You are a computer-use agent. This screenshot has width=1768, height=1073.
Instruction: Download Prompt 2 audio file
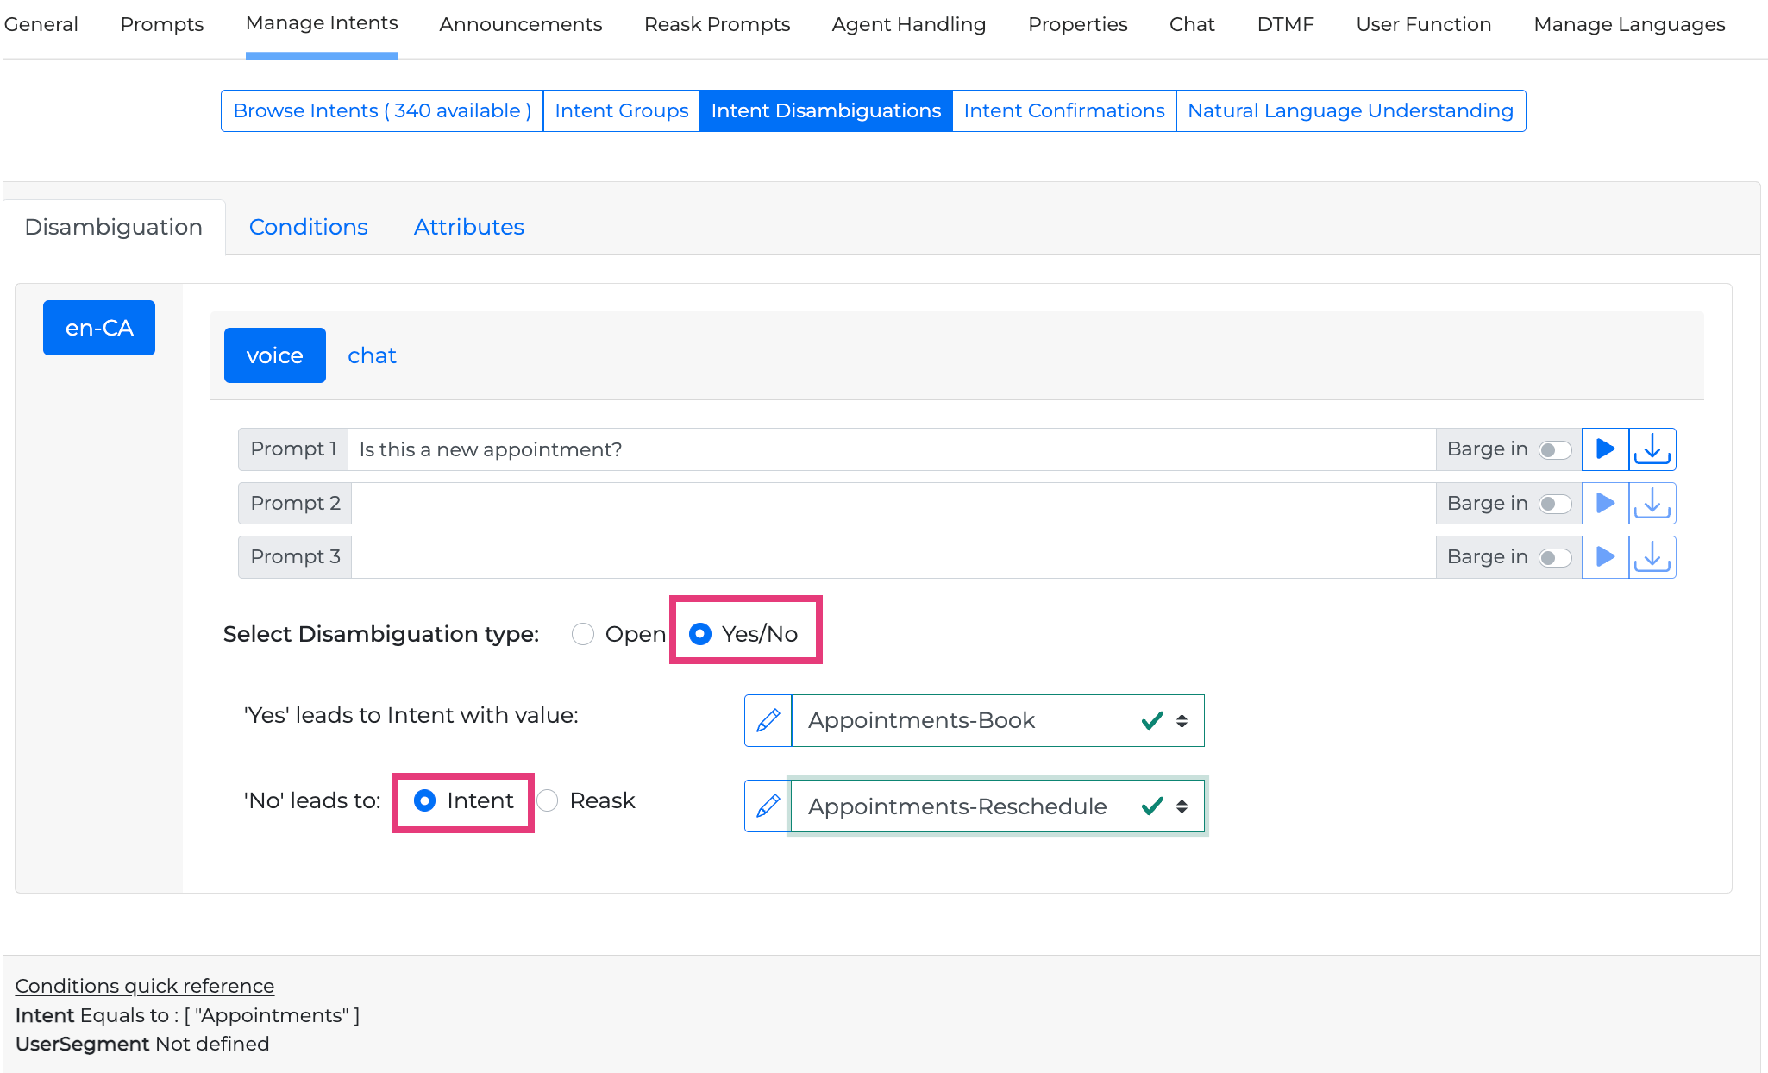coord(1652,503)
